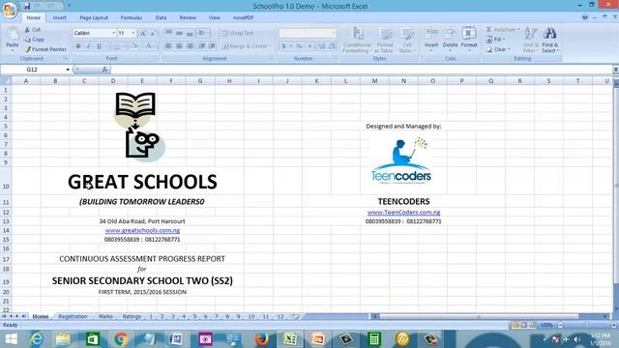Click the green calculator taskbar icon
This screenshot has width=619, height=348.
374,339
